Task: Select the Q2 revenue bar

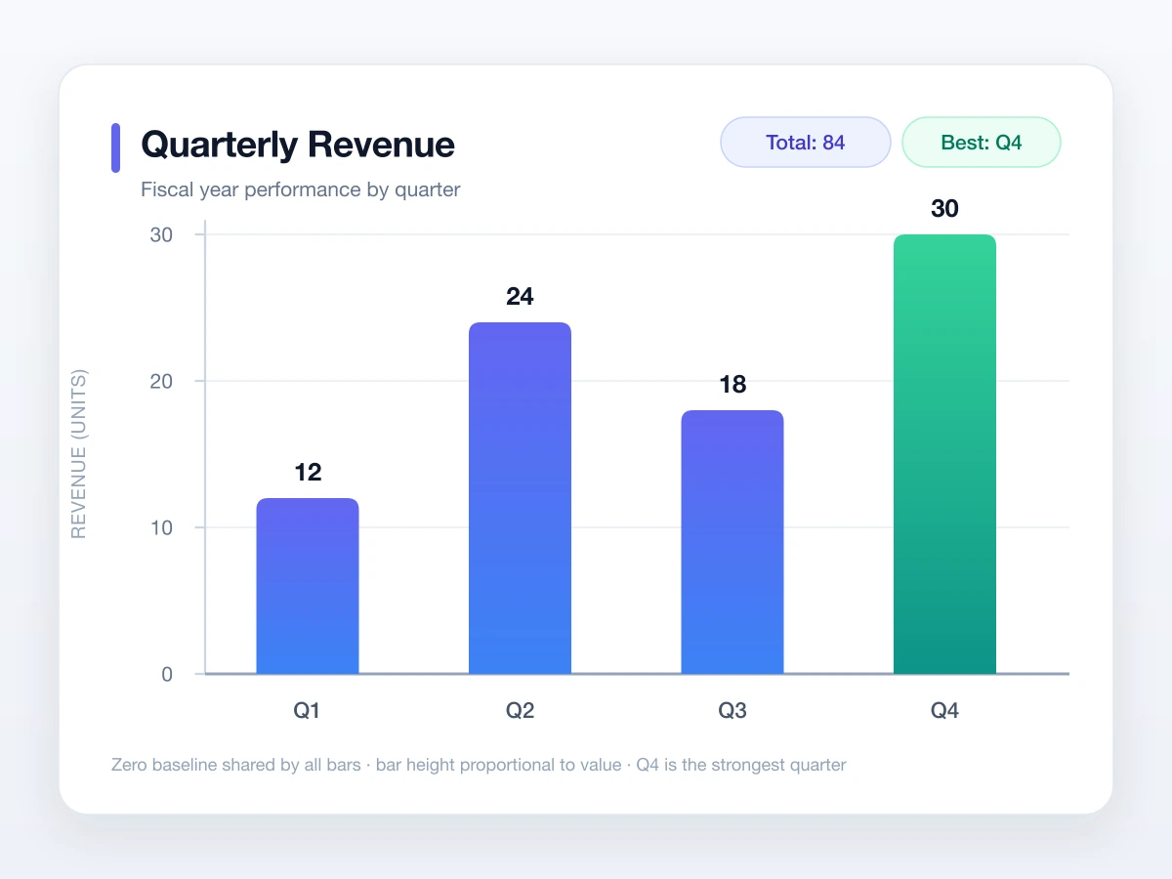Action: [520, 498]
